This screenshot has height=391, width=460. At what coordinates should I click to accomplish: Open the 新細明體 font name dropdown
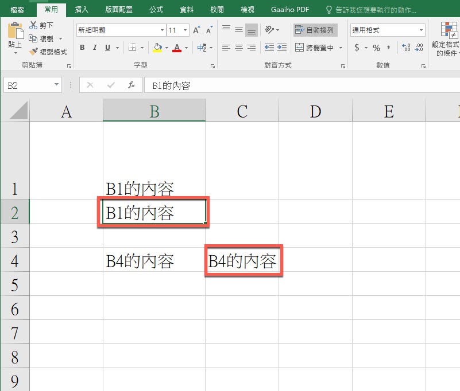(162, 30)
